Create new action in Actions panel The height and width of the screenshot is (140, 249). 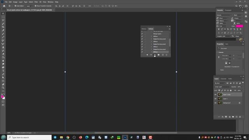click(x=163, y=55)
